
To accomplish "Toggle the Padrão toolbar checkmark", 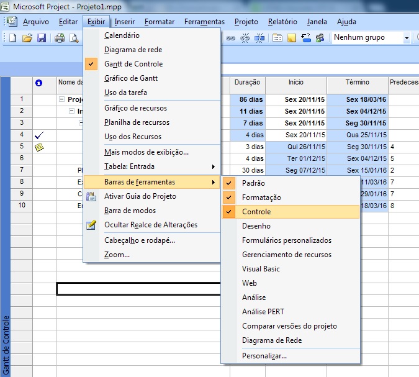I will [228, 183].
